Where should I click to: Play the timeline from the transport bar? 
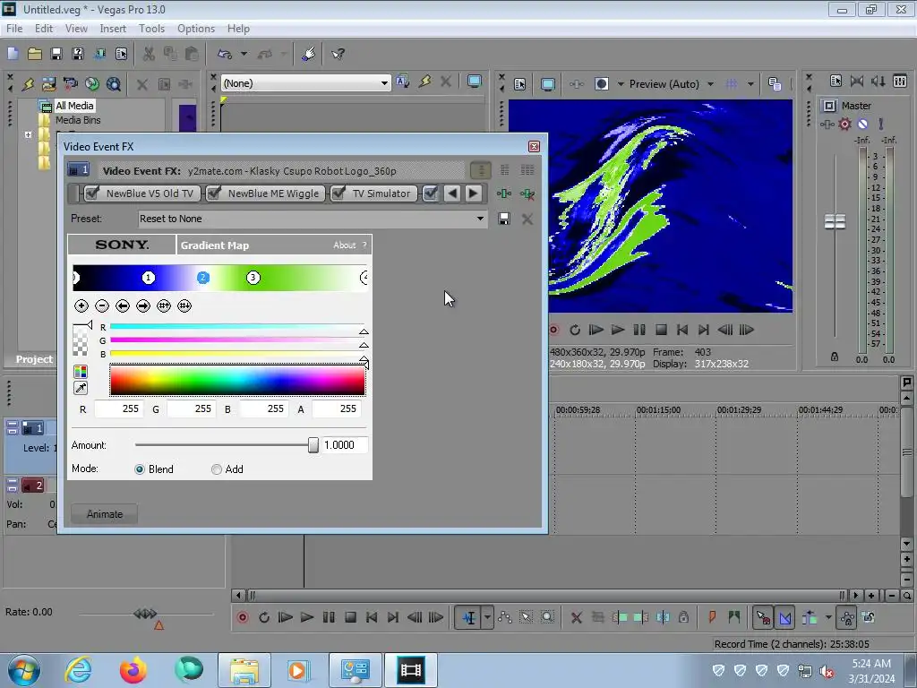point(307,617)
